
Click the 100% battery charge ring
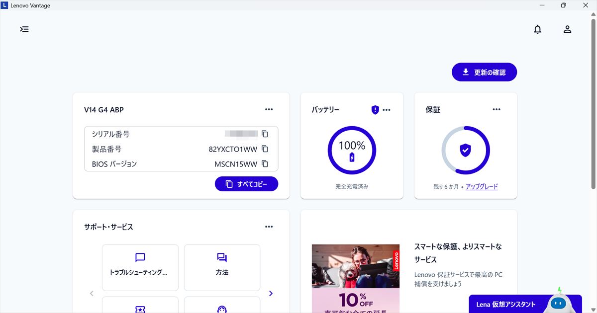pyautogui.click(x=352, y=151)
